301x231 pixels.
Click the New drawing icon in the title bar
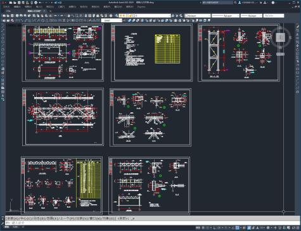pos(11,3)
